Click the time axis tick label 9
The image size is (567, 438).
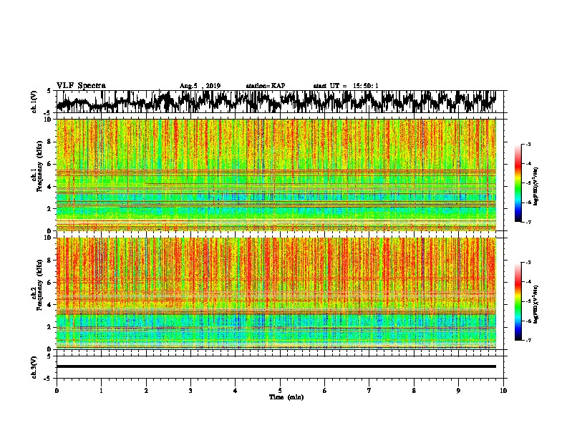click(x=458, y=391)
